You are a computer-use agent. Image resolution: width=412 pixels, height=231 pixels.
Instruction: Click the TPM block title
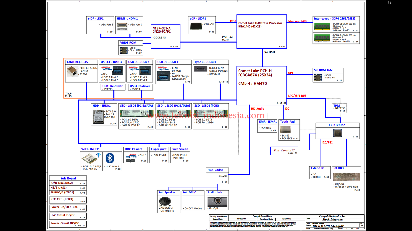(x=336, y=105)
